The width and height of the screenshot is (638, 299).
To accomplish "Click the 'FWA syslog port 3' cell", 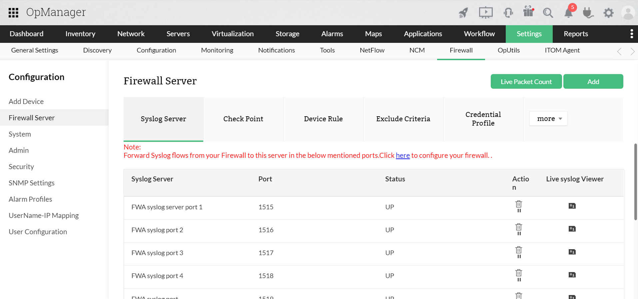I will (157, 253).
